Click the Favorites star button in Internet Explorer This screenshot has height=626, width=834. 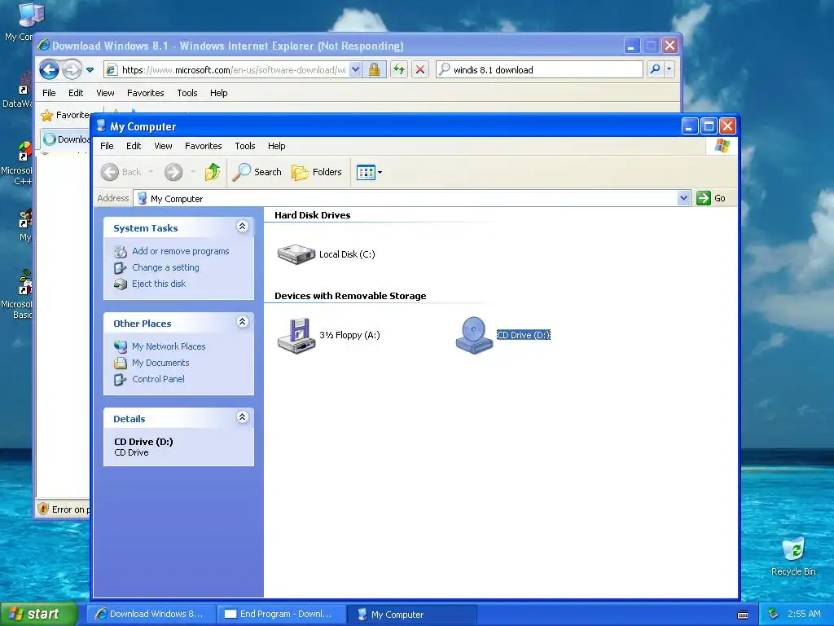pyautogui.click(x=65, y=115)
